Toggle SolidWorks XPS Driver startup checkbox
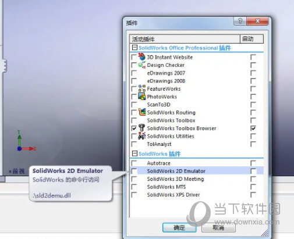The image size is (294, 239). point(253,195)
